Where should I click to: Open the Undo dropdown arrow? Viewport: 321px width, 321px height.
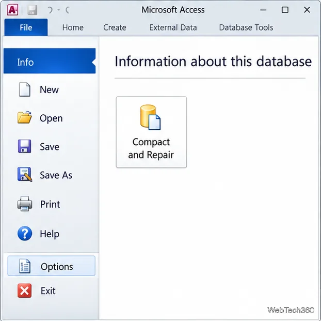coord(58,10)
